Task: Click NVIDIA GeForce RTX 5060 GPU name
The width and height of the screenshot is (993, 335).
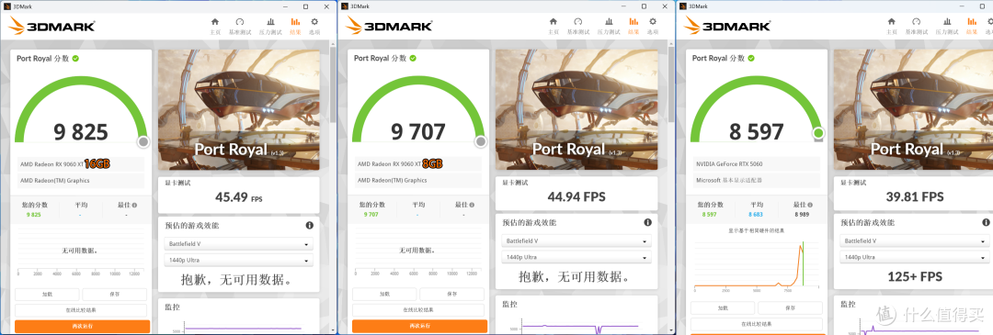Action: [729, 163]
